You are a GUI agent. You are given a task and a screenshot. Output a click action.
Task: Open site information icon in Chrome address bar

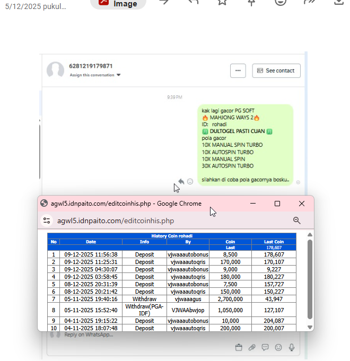tap(47, 221)
